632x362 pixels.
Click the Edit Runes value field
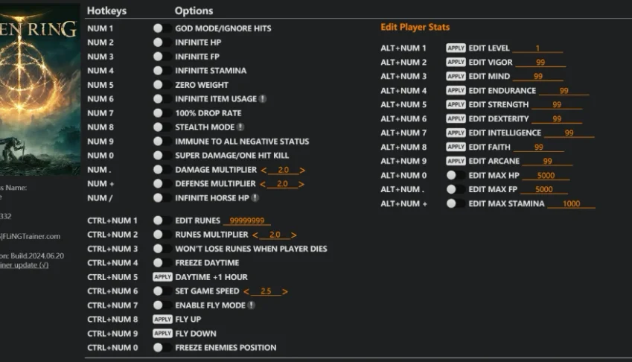point(246,220)
